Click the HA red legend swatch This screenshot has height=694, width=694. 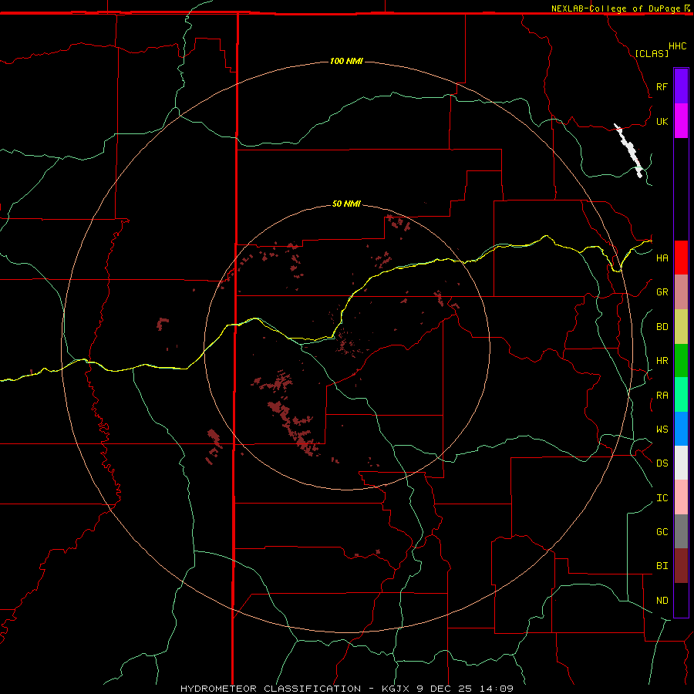(681, 258)
